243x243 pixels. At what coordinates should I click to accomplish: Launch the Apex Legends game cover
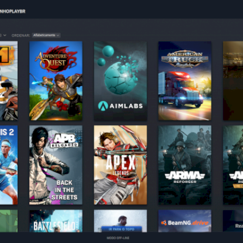tap(120, 165)
